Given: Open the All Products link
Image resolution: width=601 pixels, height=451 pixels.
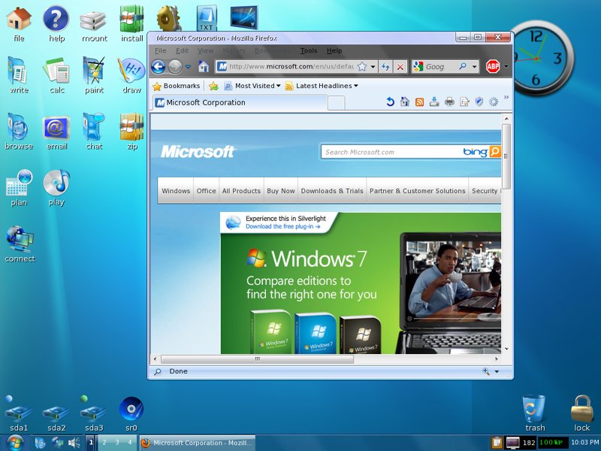Looking at the screenshot, I should (241, 191).
